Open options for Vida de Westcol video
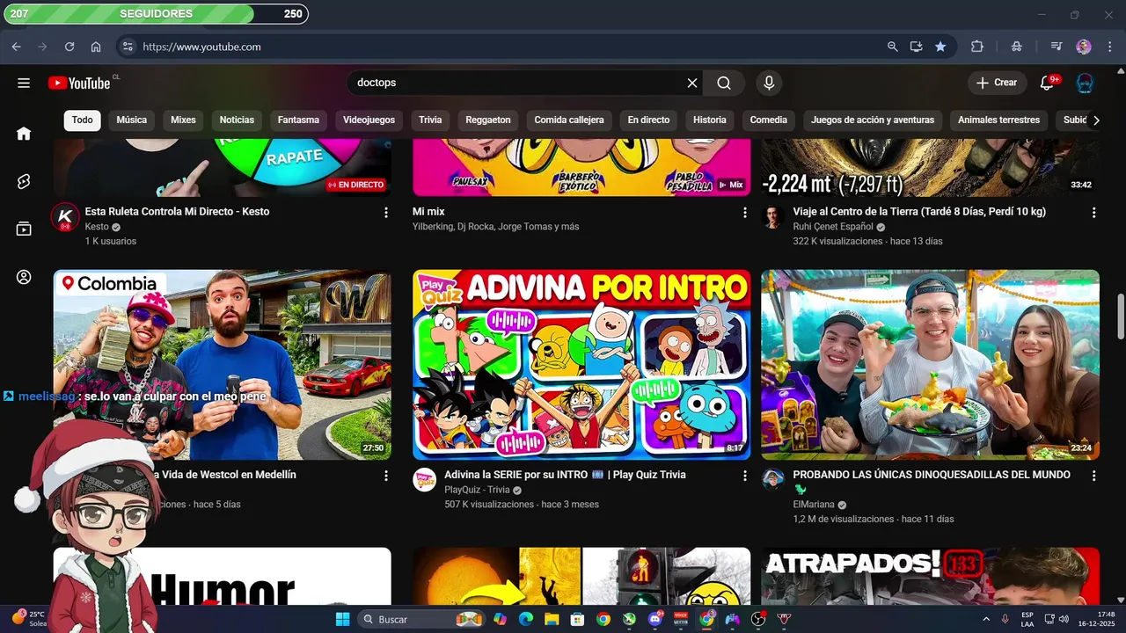Screen dimensions: 1126x633 coord(385,476)
